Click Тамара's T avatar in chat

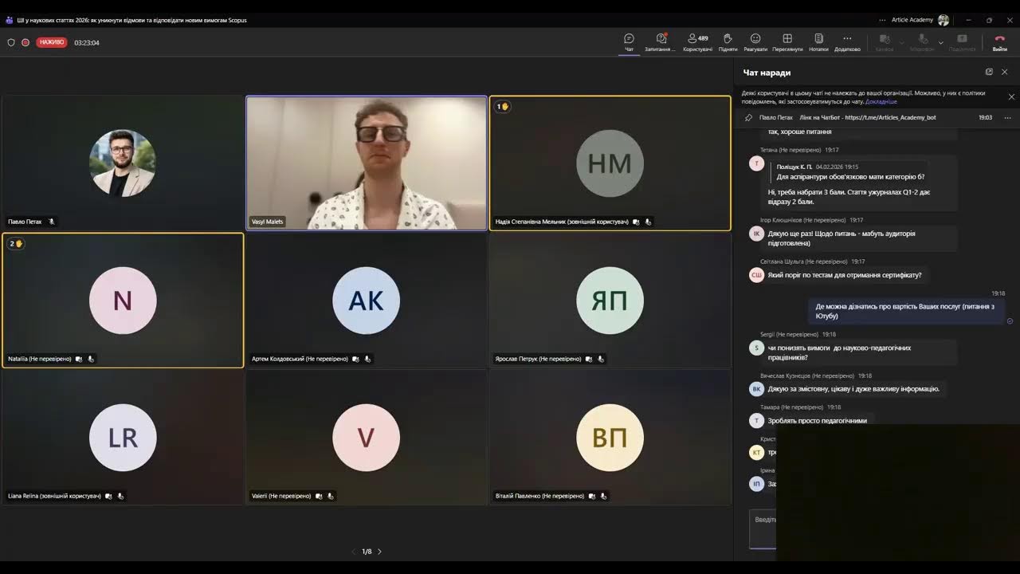point(757,420)
